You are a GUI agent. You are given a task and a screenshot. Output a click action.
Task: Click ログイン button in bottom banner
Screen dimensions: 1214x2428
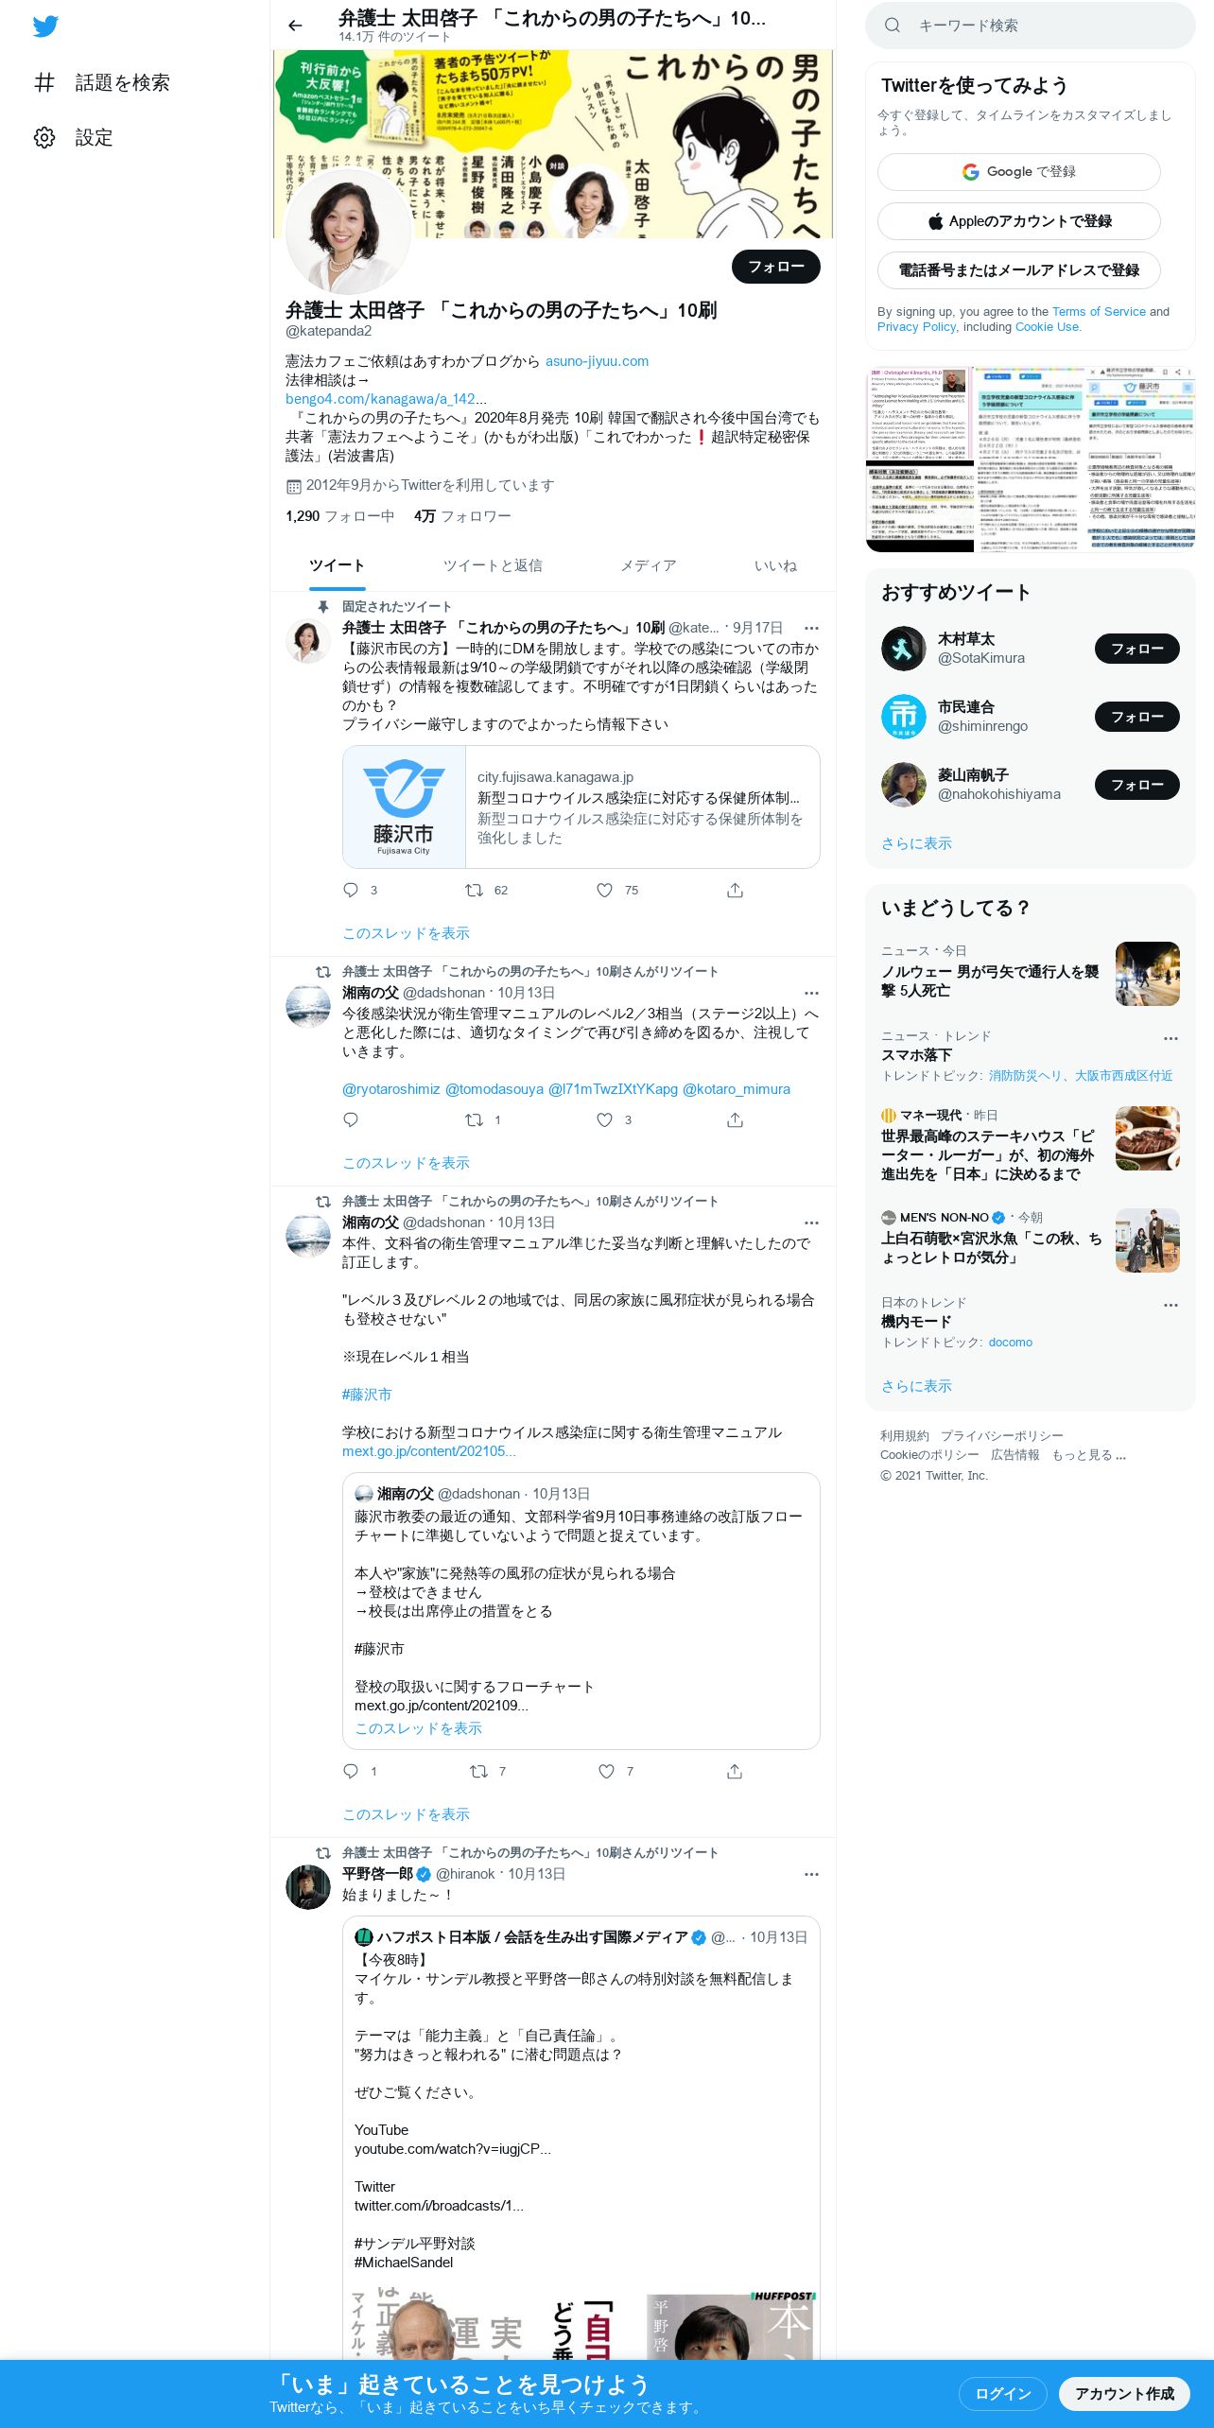point(1003,2394)
